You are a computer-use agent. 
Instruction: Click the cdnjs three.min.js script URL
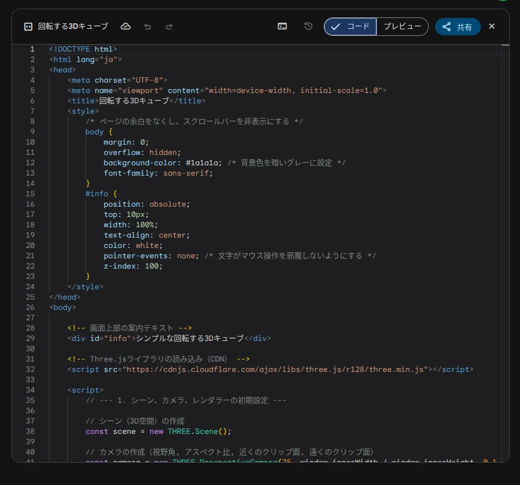(x=277, y=369)
